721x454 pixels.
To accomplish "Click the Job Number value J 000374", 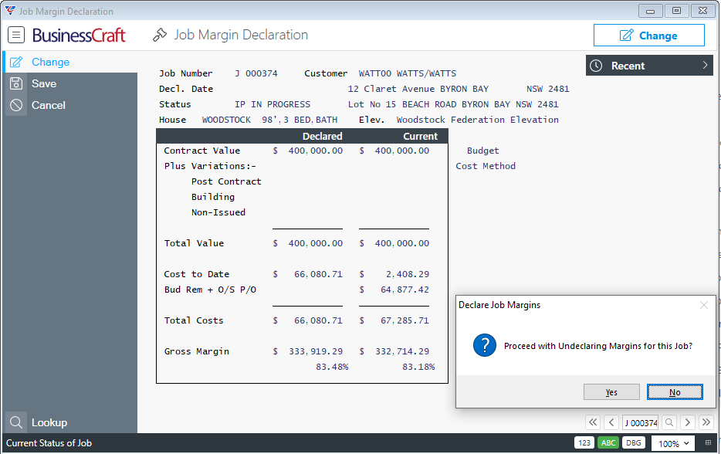I will point(256,73).
